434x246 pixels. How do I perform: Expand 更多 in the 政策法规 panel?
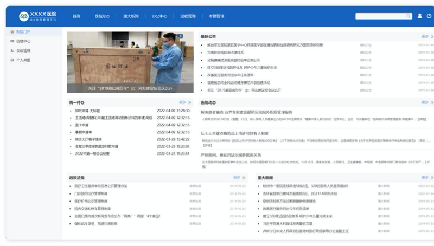[x=238, y=178]
